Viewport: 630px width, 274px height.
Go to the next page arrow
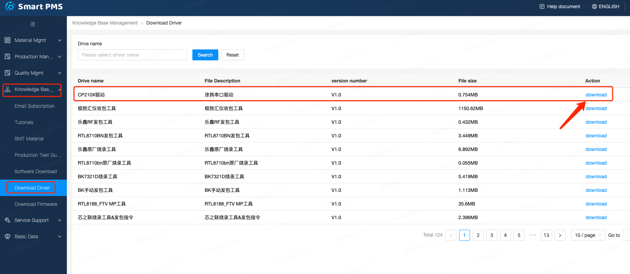point(560,235)
